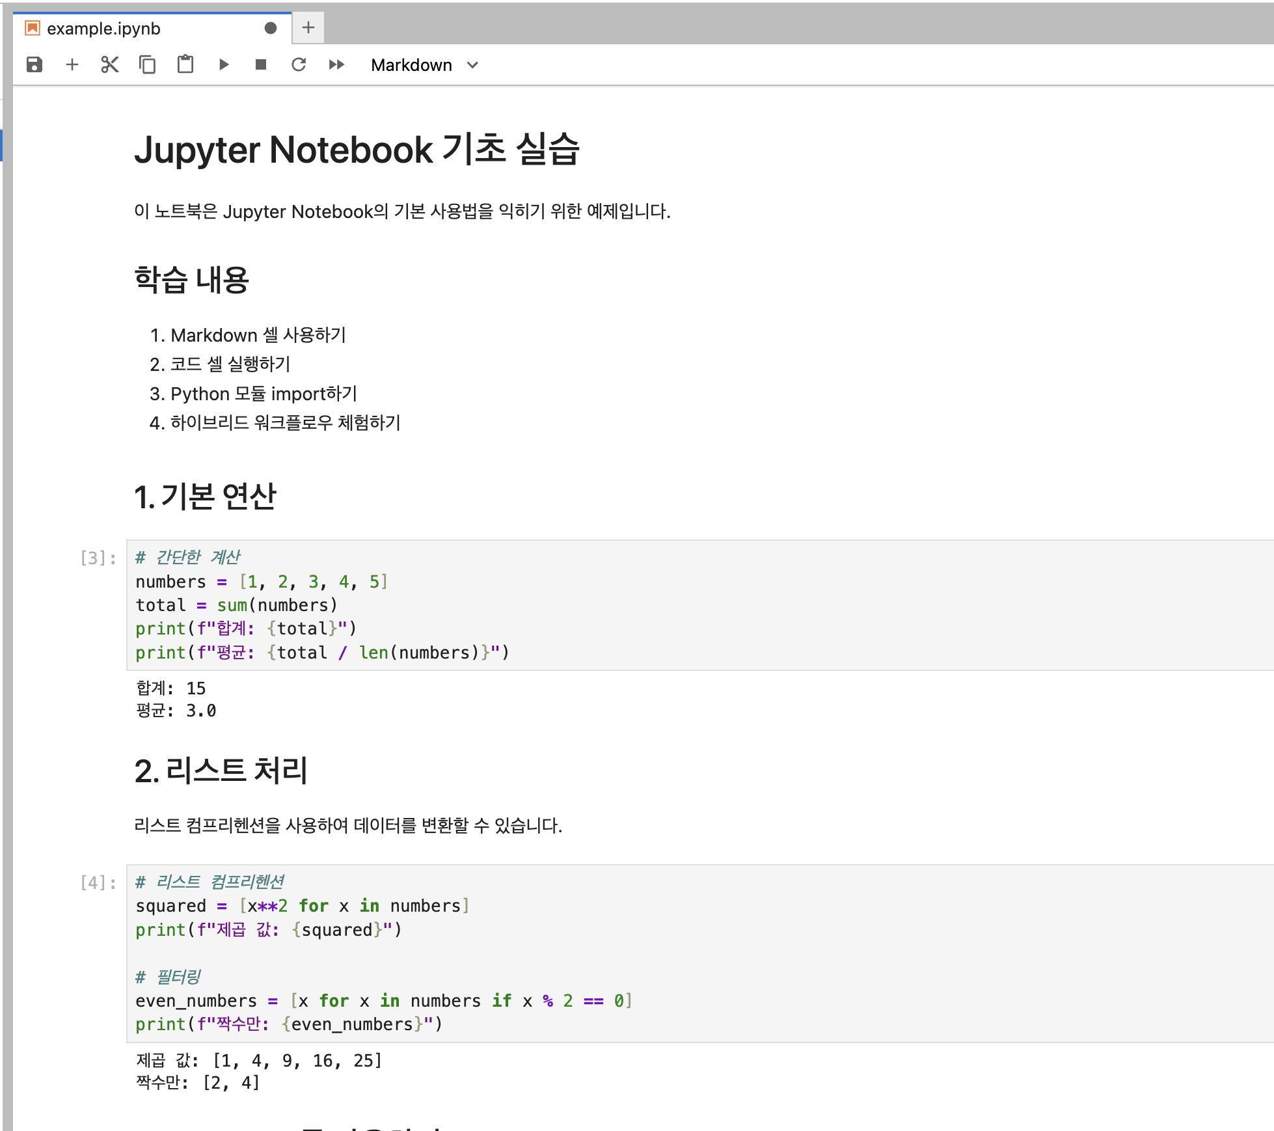Interrupt the kernel with stop icon

(261, 64)
